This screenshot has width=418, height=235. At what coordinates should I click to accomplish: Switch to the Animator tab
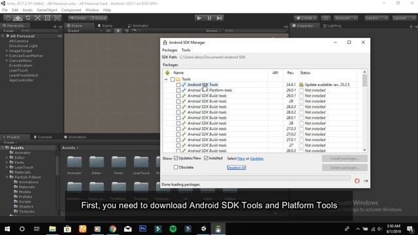138,25
